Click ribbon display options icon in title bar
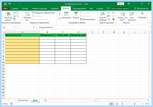The image size is (153, 107). point(129,4)
